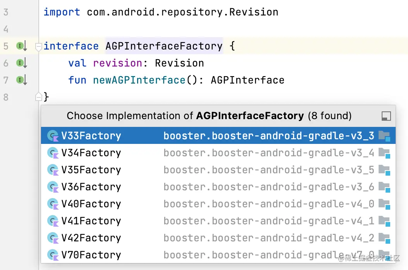Screen dimensions: 408x270
Task: Click module path booster.booster-android-gradle-v4_2
Action: click(269, 238)
